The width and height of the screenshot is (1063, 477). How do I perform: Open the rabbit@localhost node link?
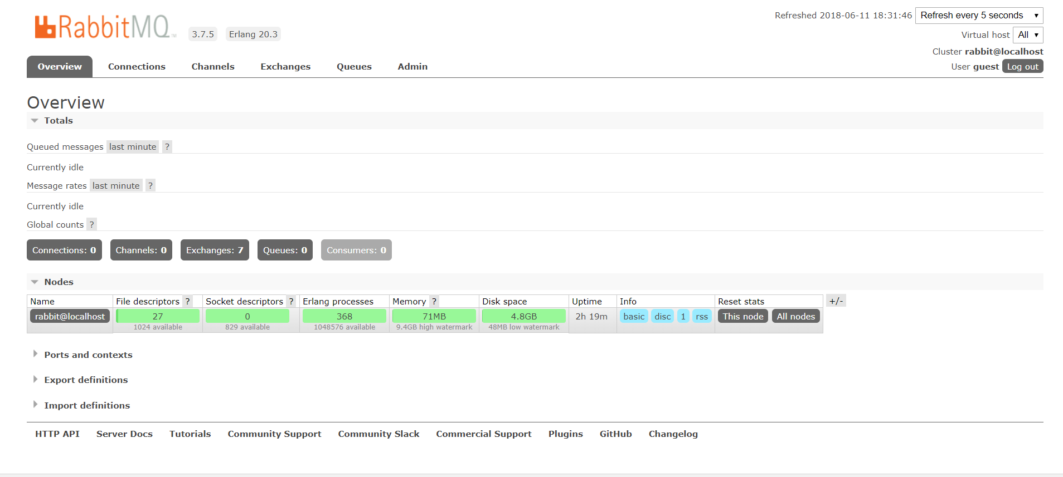tap(70, 316)
